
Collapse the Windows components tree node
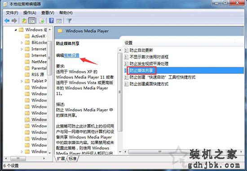click(x=16, y=30)
